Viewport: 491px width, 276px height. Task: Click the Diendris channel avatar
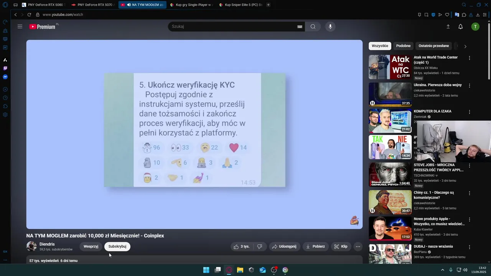[x=31, y=246]
